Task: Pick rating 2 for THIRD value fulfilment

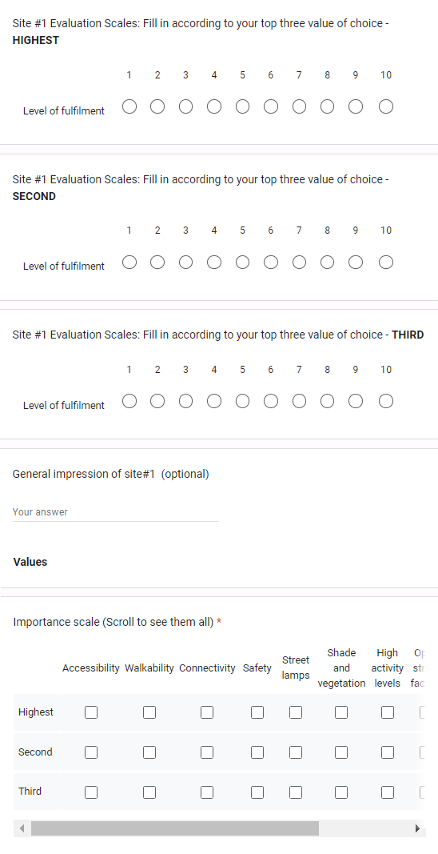Action: click(x=157, y=402)
